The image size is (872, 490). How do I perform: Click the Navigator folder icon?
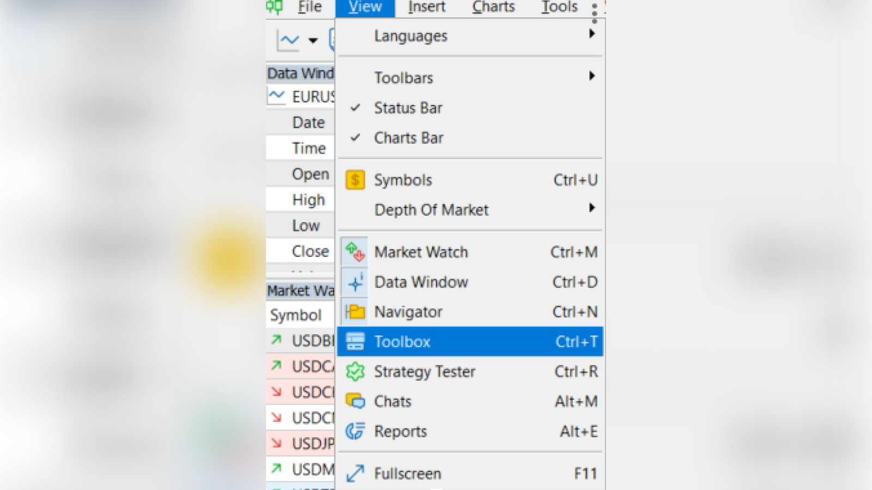coord(355,312)
